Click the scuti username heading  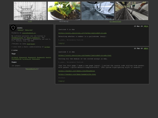[x=20, y=28]
